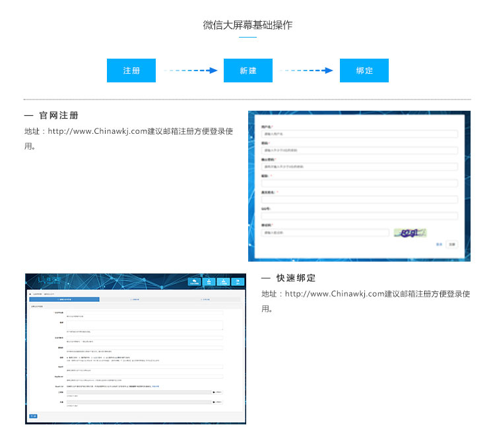Click the second upload button for avatar
The image size is (495, 429).
217,402
